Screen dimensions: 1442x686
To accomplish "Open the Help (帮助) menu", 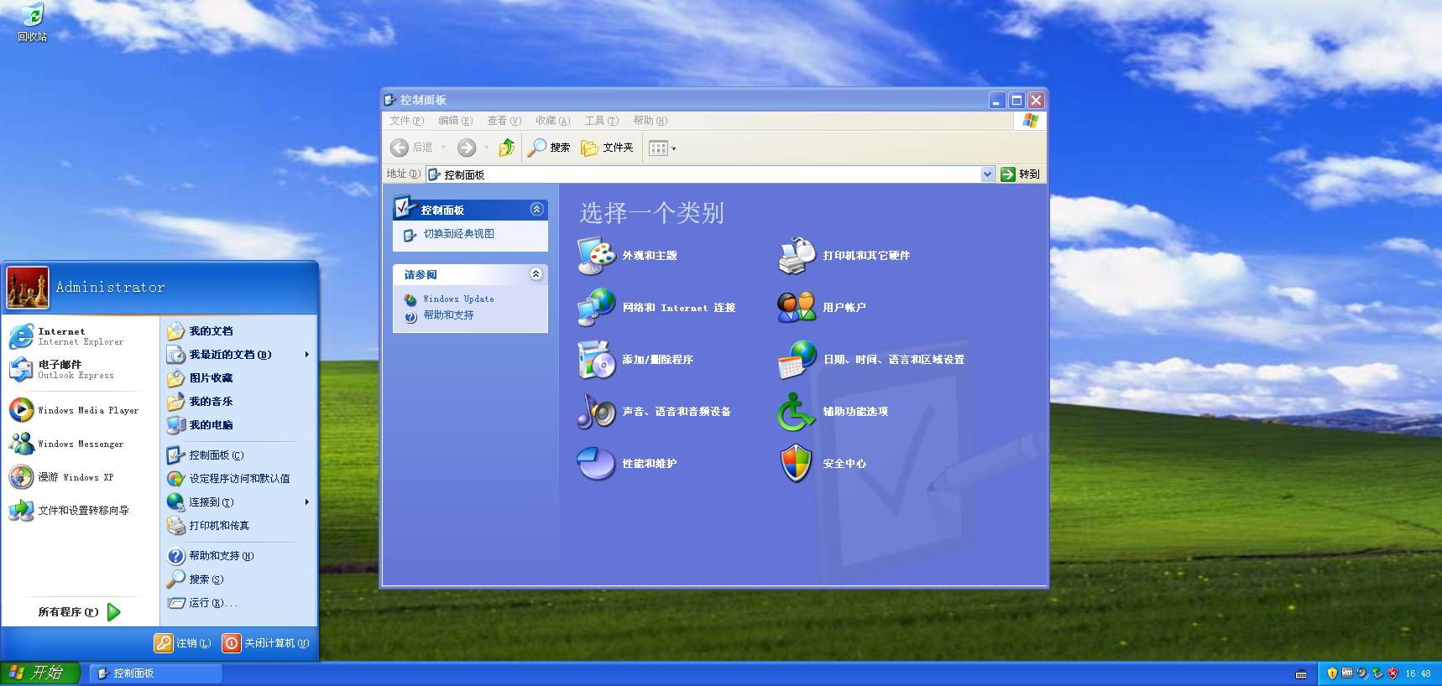I will 650,121.
